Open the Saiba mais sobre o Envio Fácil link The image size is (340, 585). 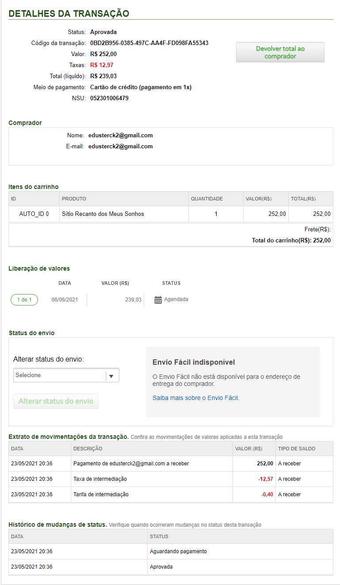(x=195, y=398)
